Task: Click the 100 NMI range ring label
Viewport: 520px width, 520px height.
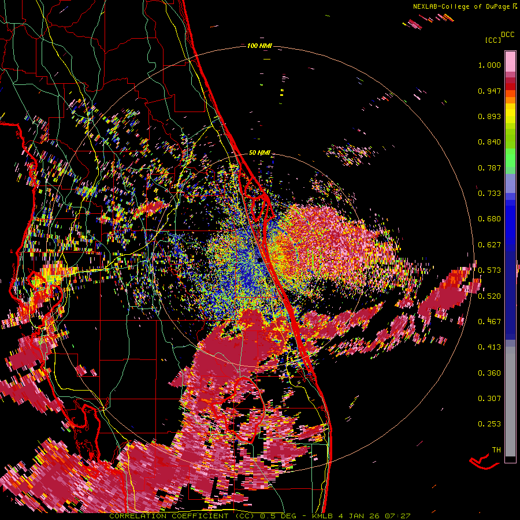Action: pyautogui.click(x=259, y=46)
